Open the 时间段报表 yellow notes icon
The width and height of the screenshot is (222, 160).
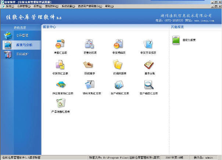[118, 64]
